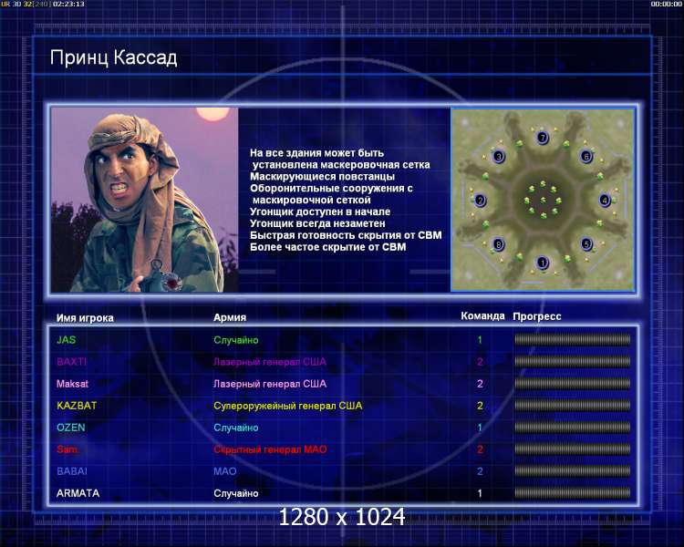Click the line "Угонщик доступен в начале"

tap(320, 212)
